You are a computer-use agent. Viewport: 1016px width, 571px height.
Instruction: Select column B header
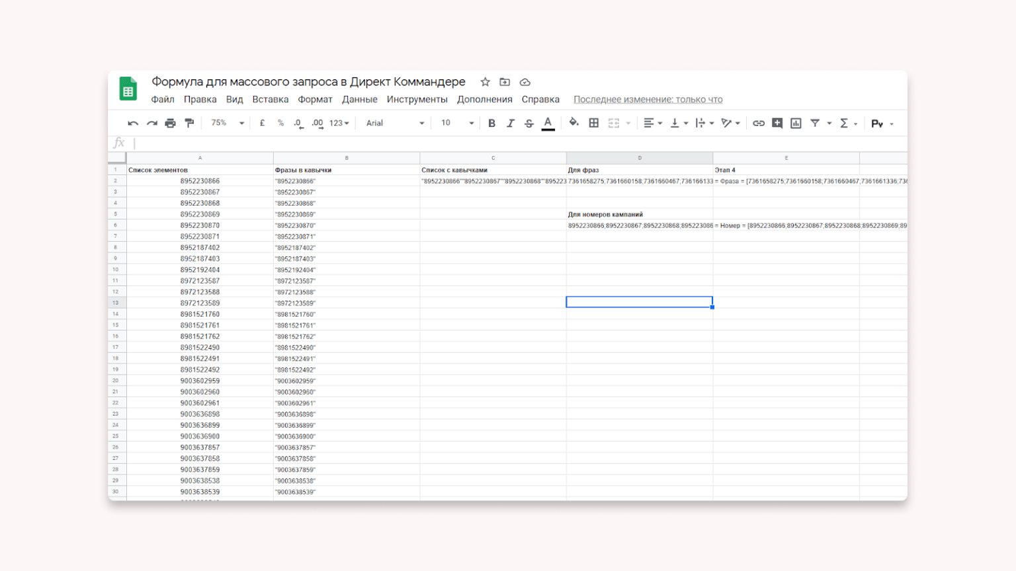pyautogui.click(x=347, y=158)
